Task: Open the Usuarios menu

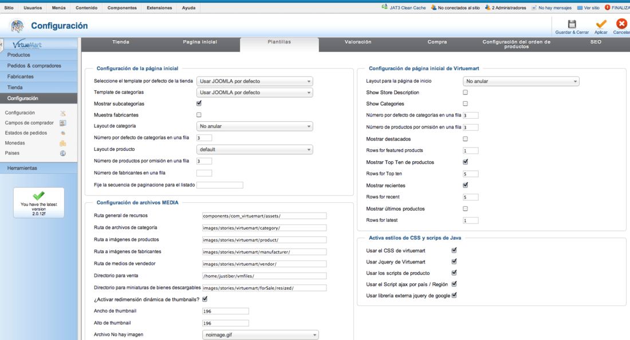Action: coord(33,7)
